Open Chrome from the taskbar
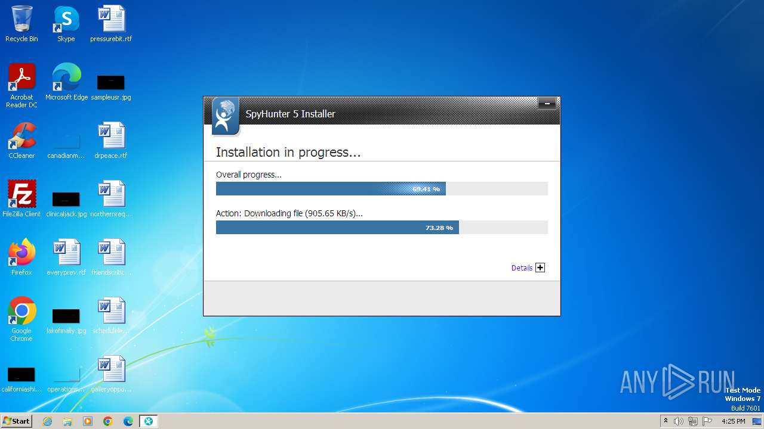This screenshot has height=429, width=764. [x=108, y=421]
